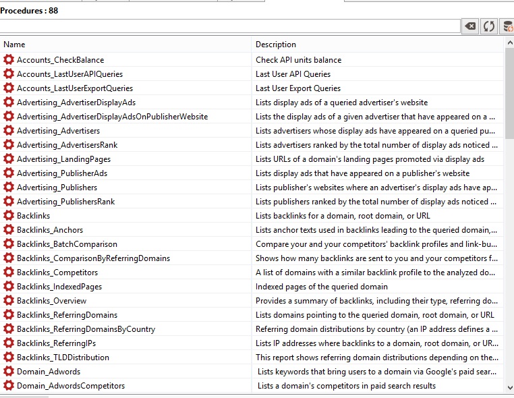Click the Advertising_AdvertiserDisplayAds procedure
This screenshot has height=398, width=514.
point(76,103)
